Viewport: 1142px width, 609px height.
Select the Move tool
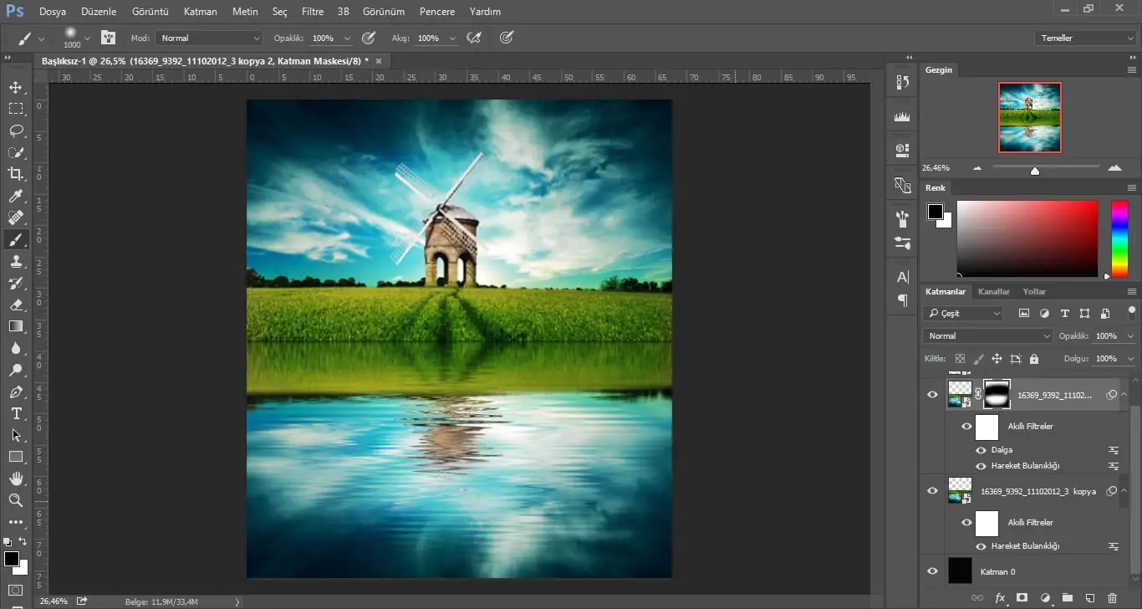click(16, 87)
